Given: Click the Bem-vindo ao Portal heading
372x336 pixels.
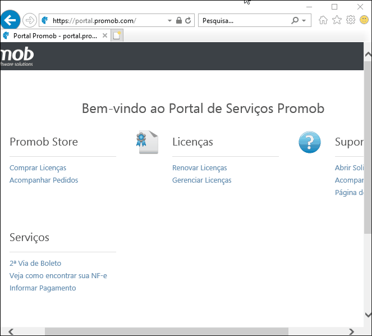Looking at the screenshot, I should click(x=203, y=108).
